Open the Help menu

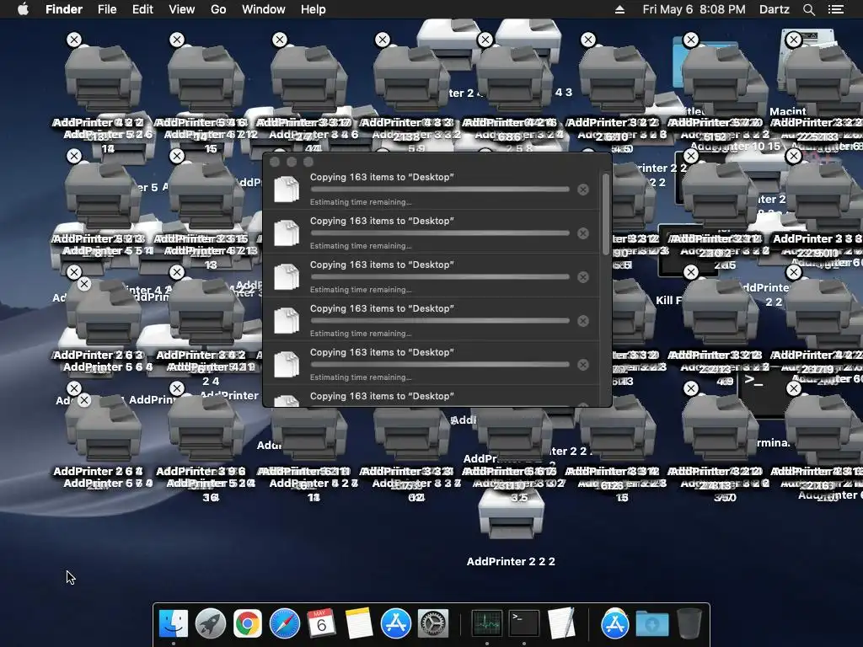314,9
